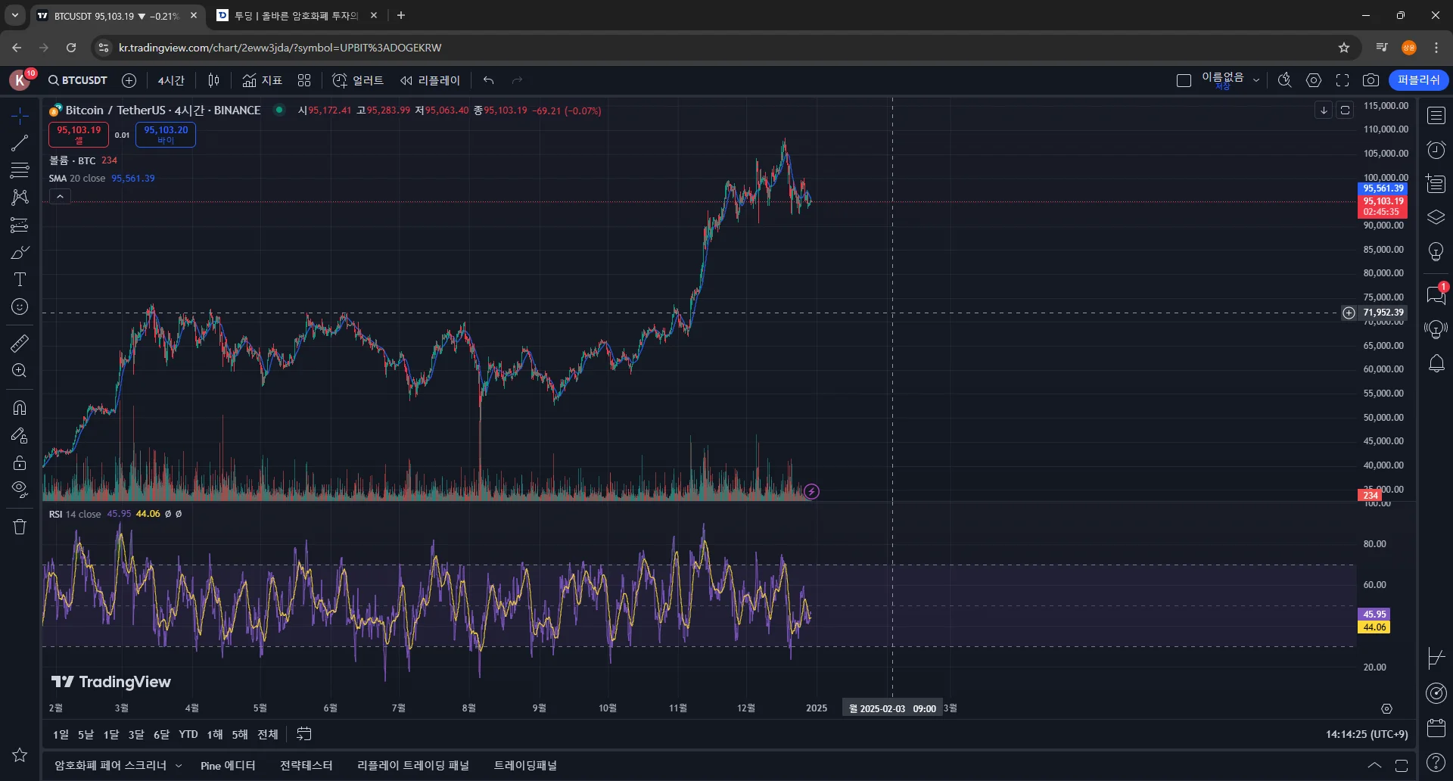Open the notifications bell panel

coord(1436,364)
